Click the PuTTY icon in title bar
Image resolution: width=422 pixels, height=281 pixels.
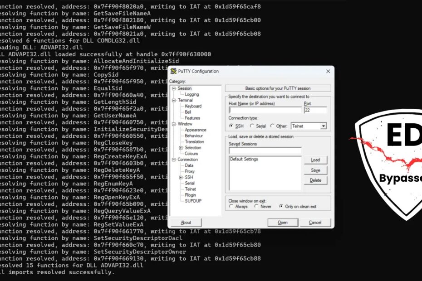(173, 71)
